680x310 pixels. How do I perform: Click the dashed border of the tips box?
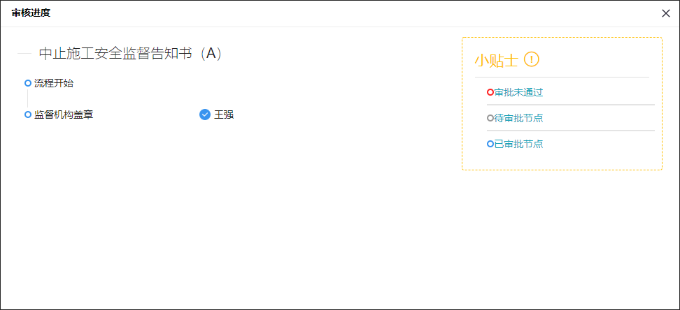tap(562, 38)
